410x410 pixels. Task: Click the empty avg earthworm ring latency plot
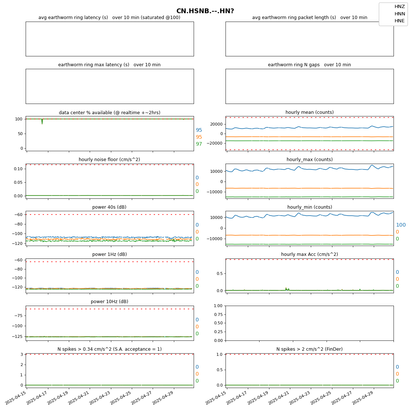[109, 39]
